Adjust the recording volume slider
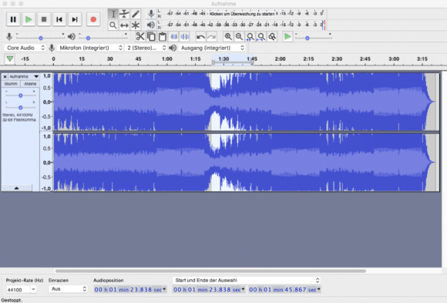This screenshot has height=303, width=447. pos(41,38)
